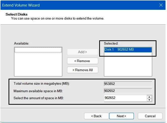Click the amount of space input field
The height and width of the screenshot is (123, 167).
point(125,98)
